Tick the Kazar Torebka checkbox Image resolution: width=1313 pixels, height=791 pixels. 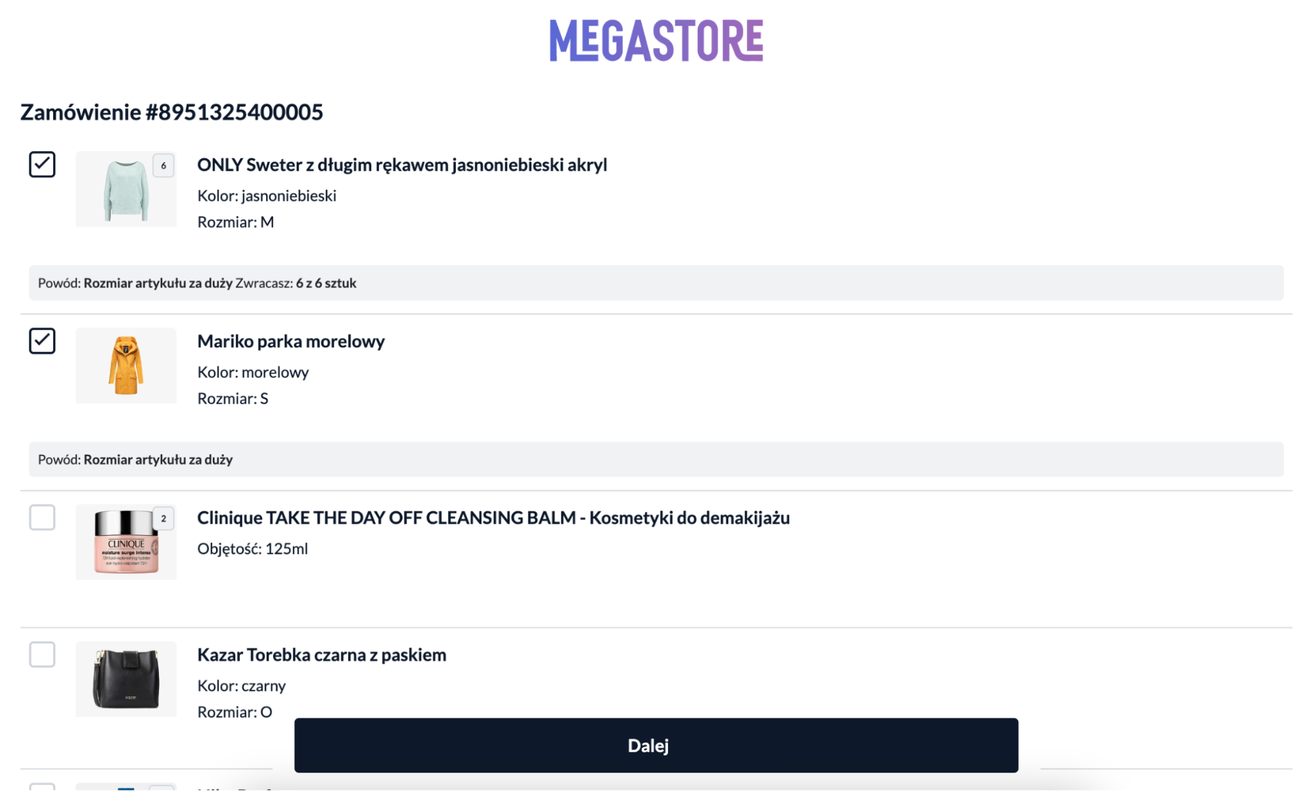click(42, 654)
